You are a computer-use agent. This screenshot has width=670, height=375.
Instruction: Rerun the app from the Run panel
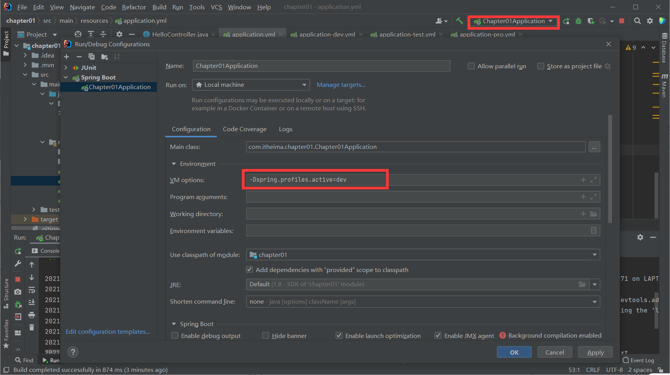(x=17, y=251)
